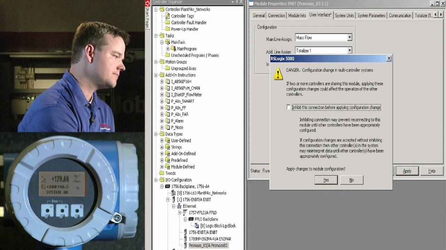Switch to the System Units tab
The height and width of the screenshot is (250, 446).
pyautogui.click(x=344, y=16)
